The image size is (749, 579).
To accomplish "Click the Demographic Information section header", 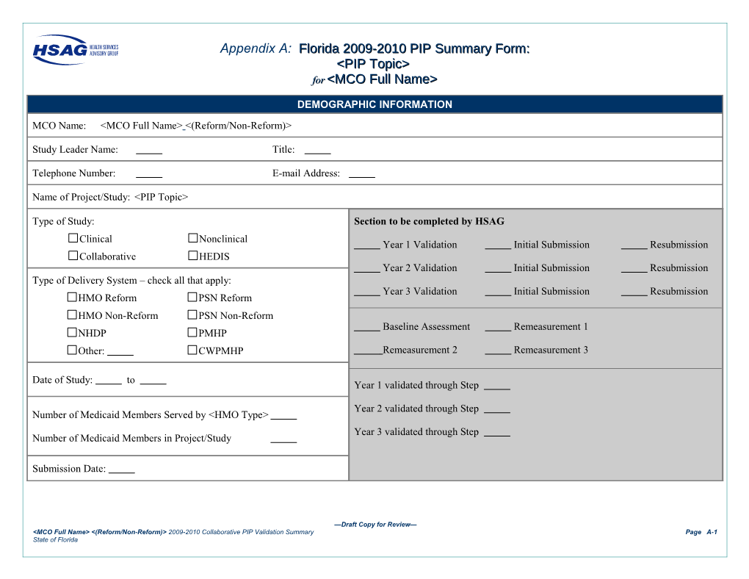I will pyautogui.click(x=374, y=104).
